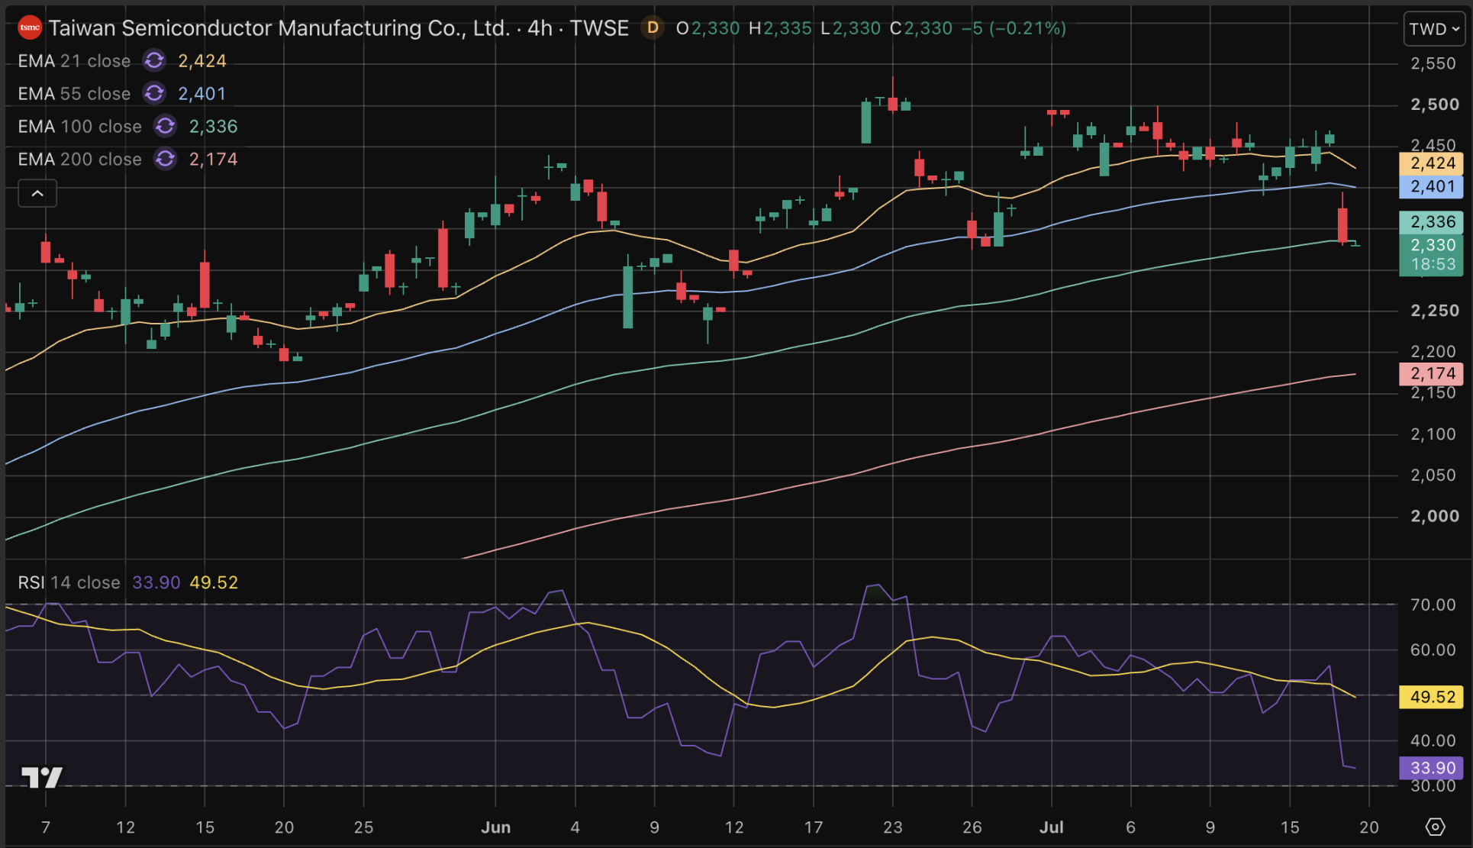Select the EMA 21 close indicator label
The width and height of the screenshot is (1473, 848).
click(x=74, y=61)
